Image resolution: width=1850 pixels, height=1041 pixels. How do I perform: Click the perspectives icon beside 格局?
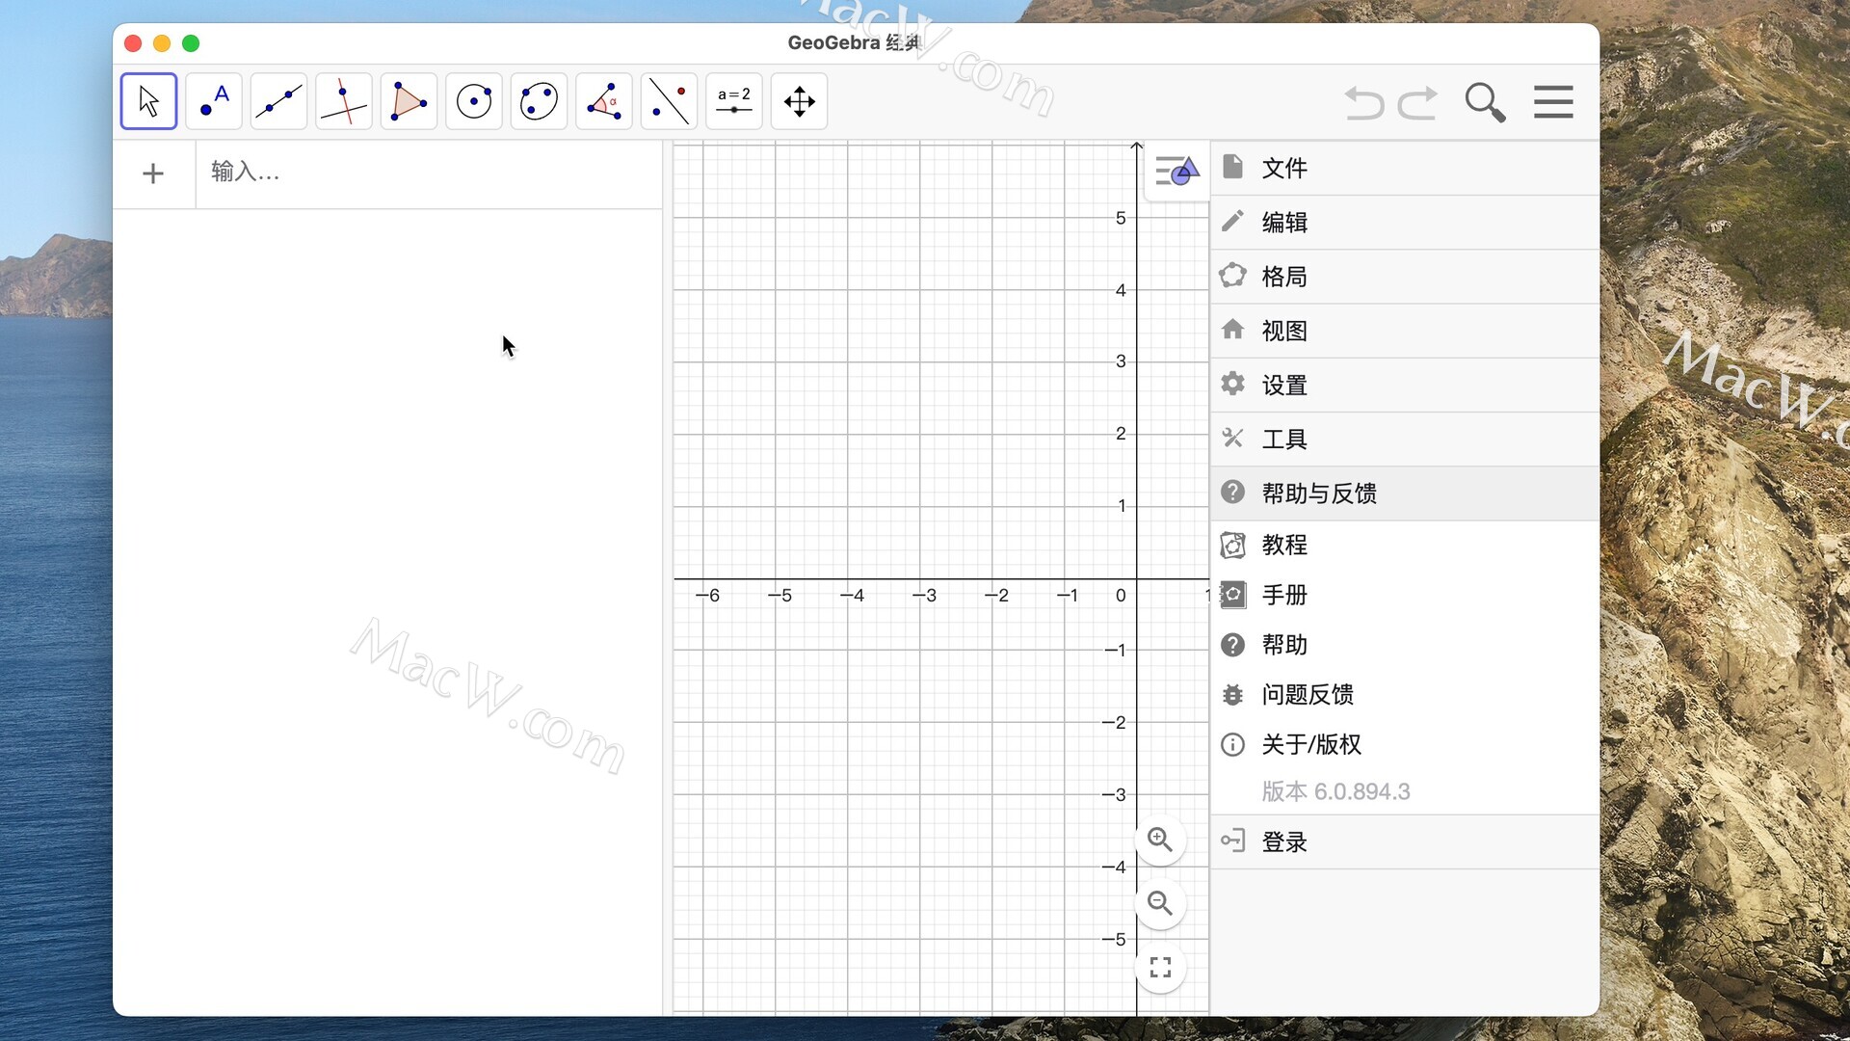(1232, 276)
